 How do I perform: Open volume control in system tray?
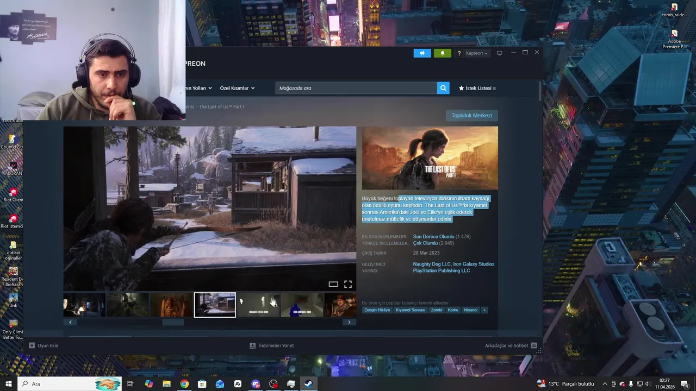(x=647, y=384)
